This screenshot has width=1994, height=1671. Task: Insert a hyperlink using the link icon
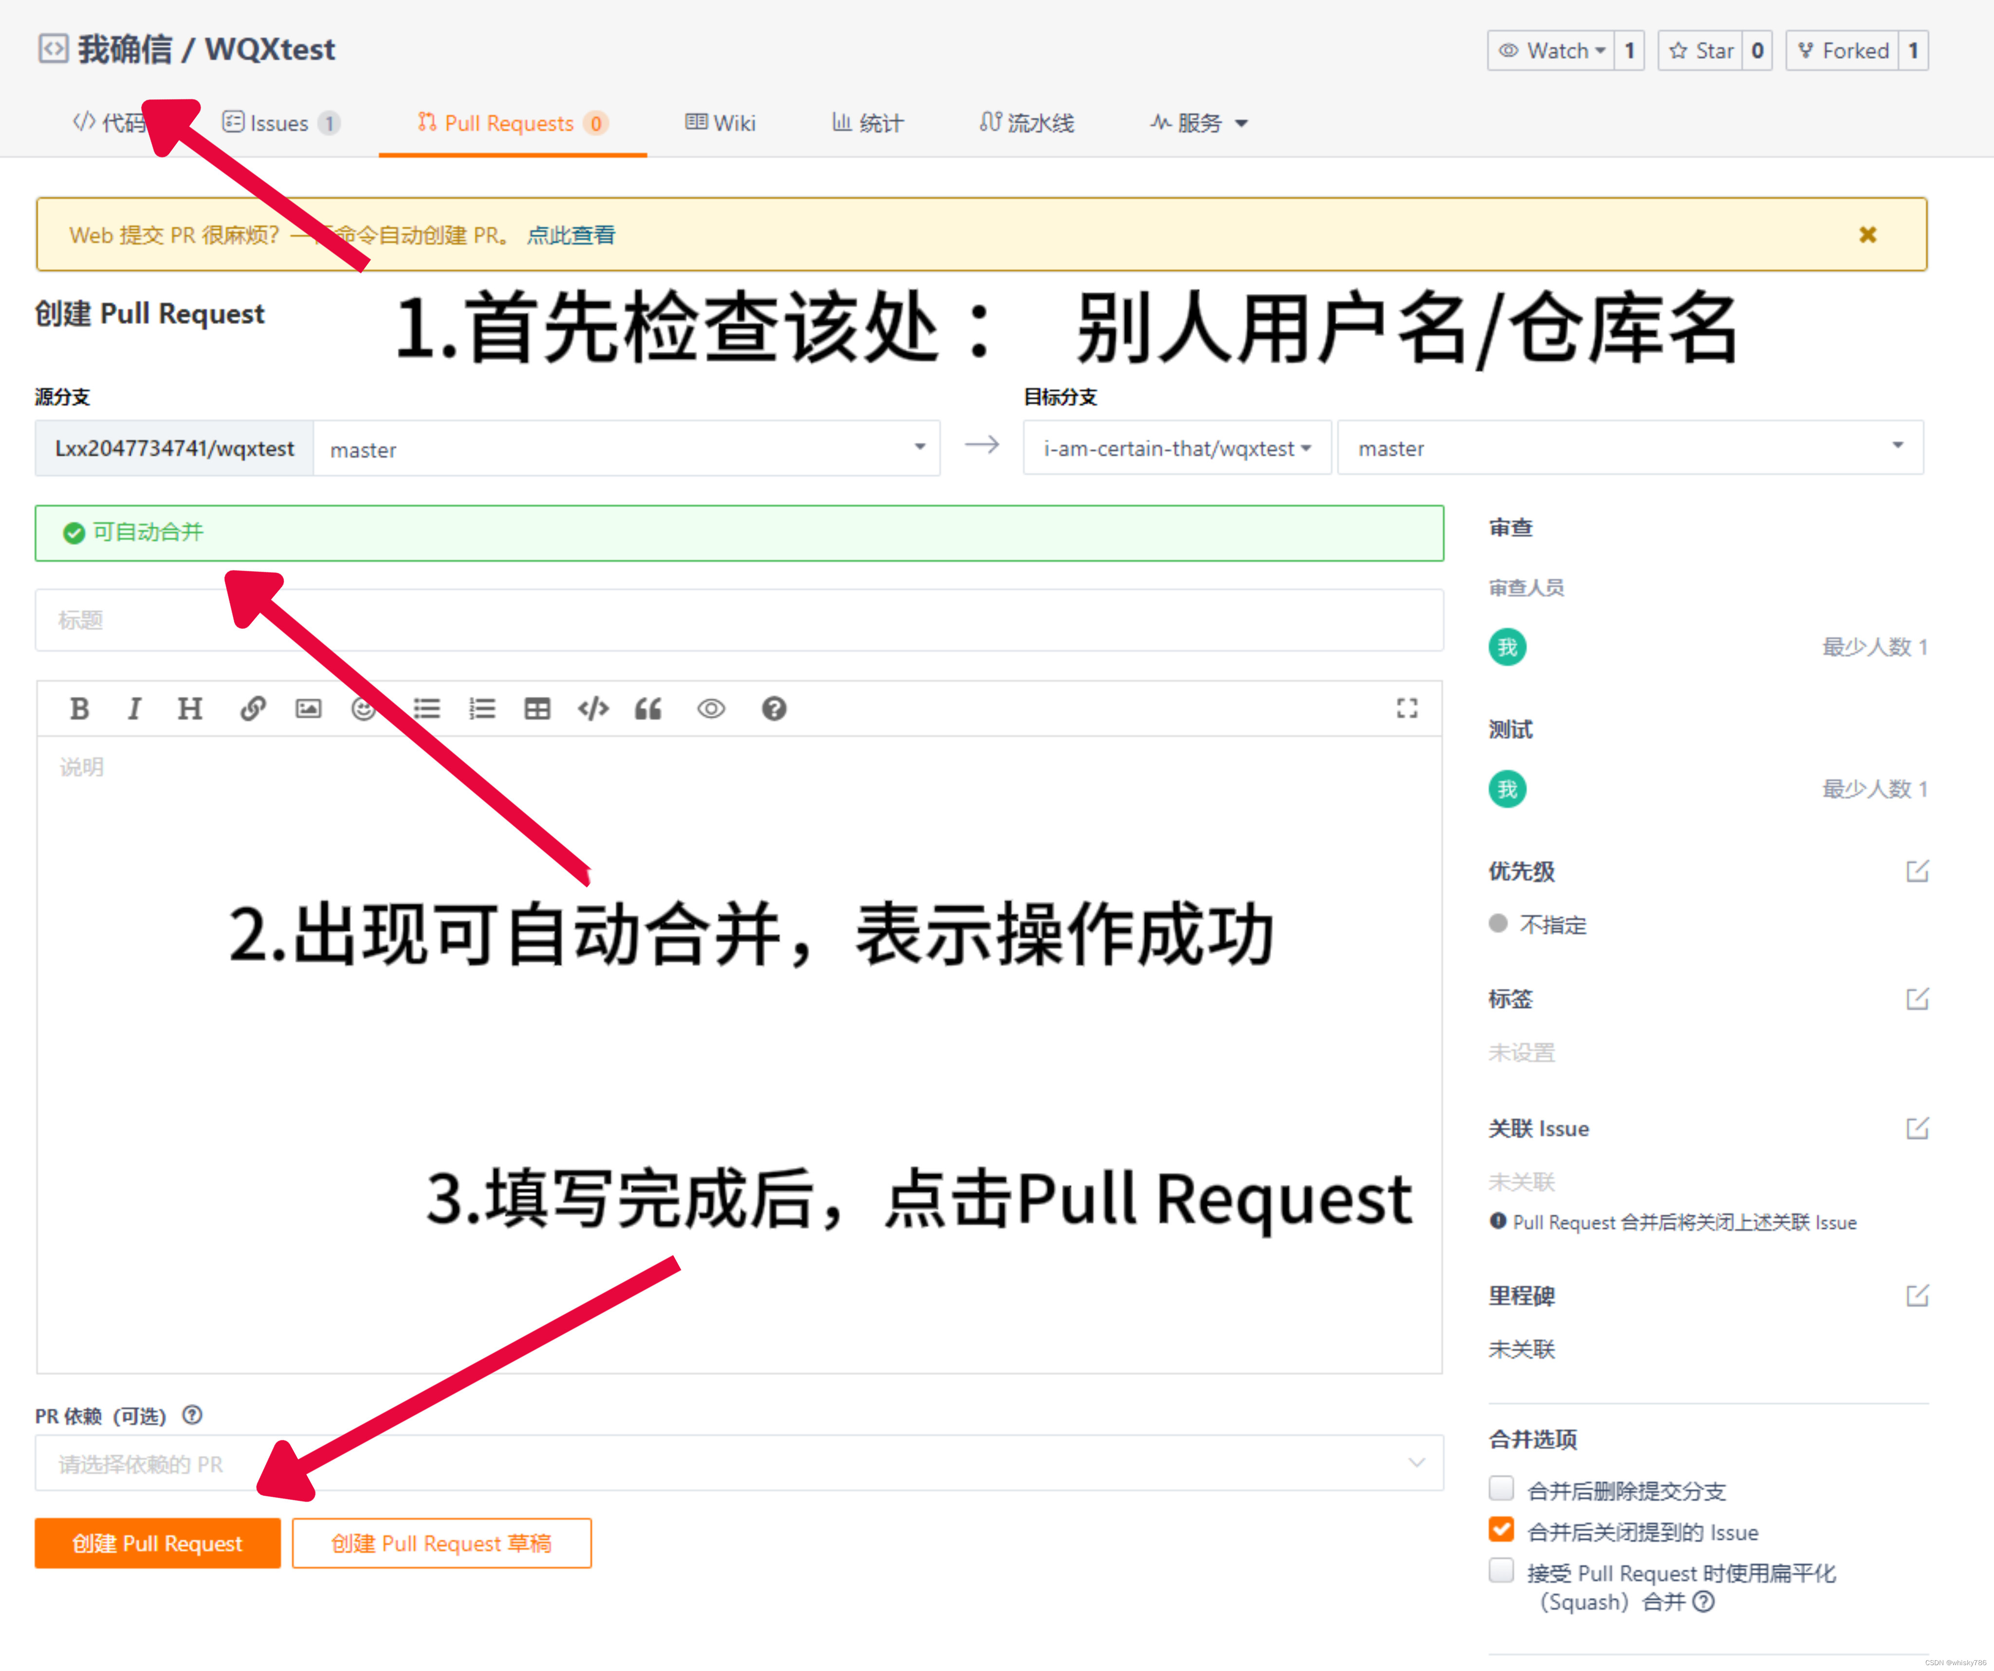point(252,708)
